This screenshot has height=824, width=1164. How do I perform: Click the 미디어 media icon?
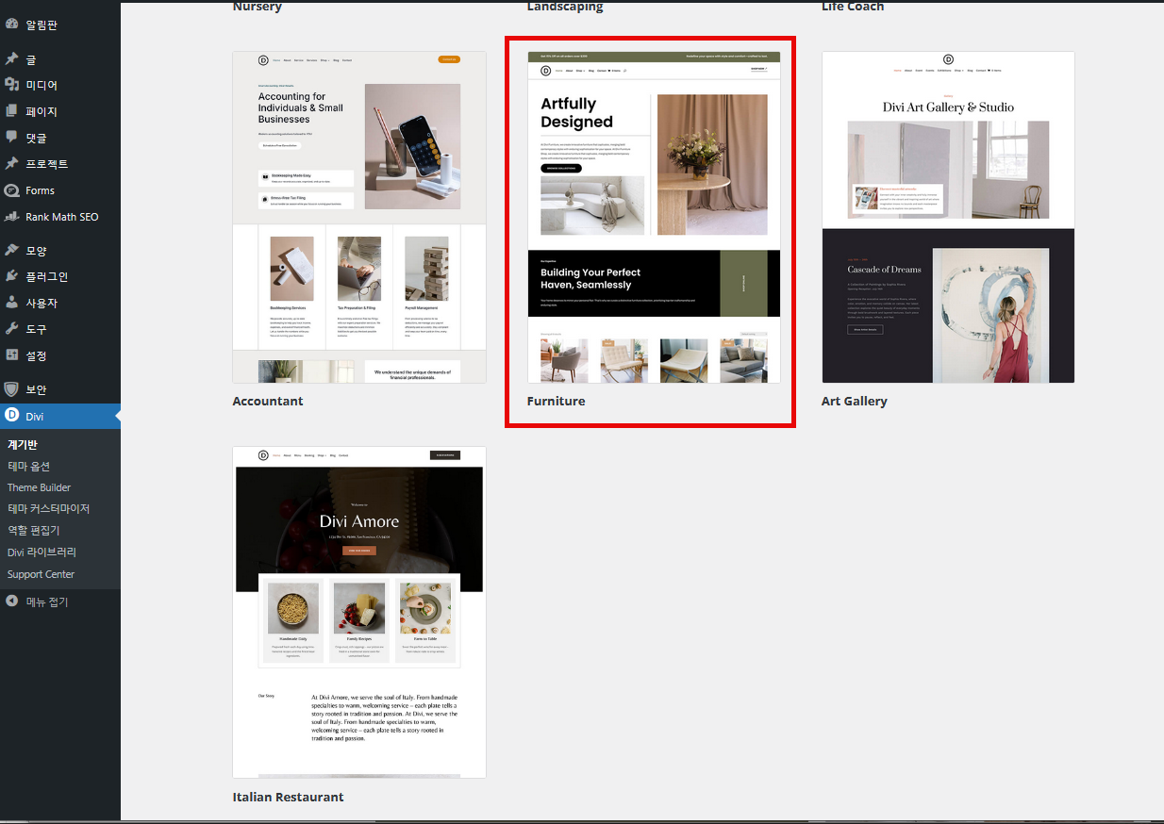click(x=11, y=85)
